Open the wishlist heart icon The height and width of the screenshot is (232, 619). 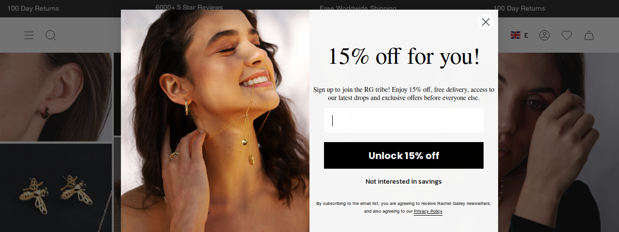pos(567,35)
